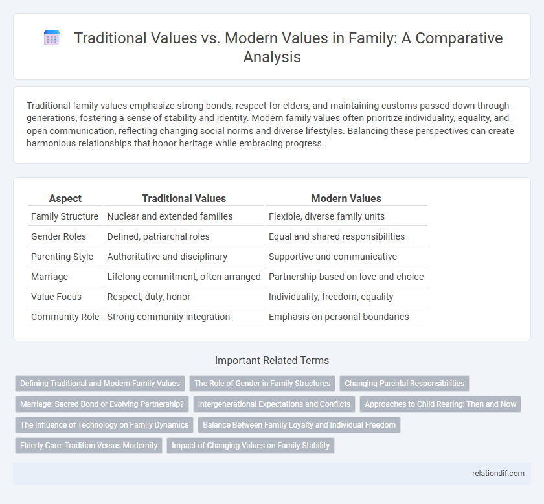Select the 'Family Structure' row label

65,216
